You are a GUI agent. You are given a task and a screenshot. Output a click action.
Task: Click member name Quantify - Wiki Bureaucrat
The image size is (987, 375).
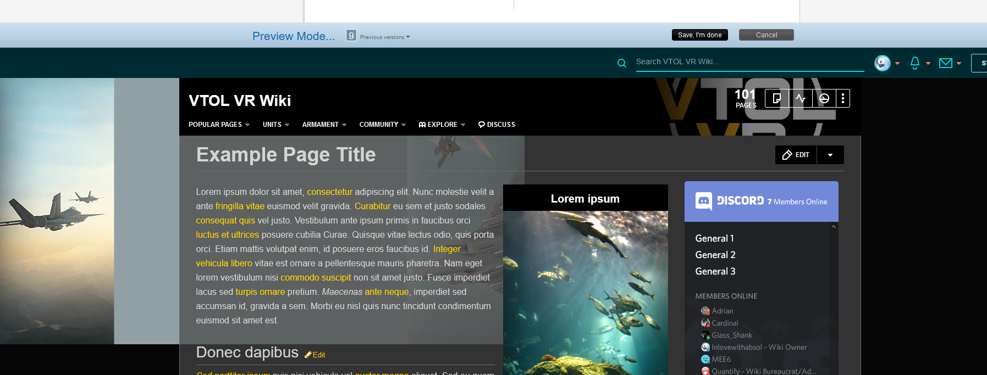pyautogui.click(x=764, y=371)
